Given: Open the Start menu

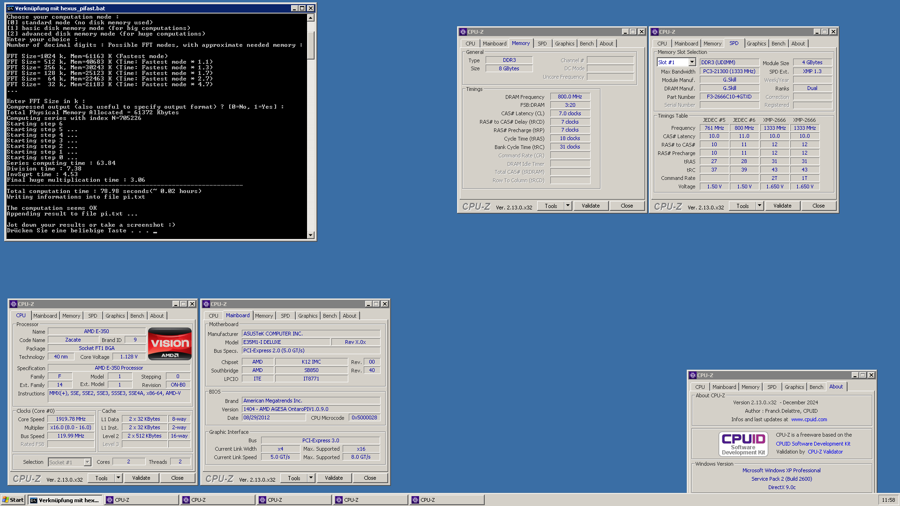Looking at the screenshot, I should point(13,500).
